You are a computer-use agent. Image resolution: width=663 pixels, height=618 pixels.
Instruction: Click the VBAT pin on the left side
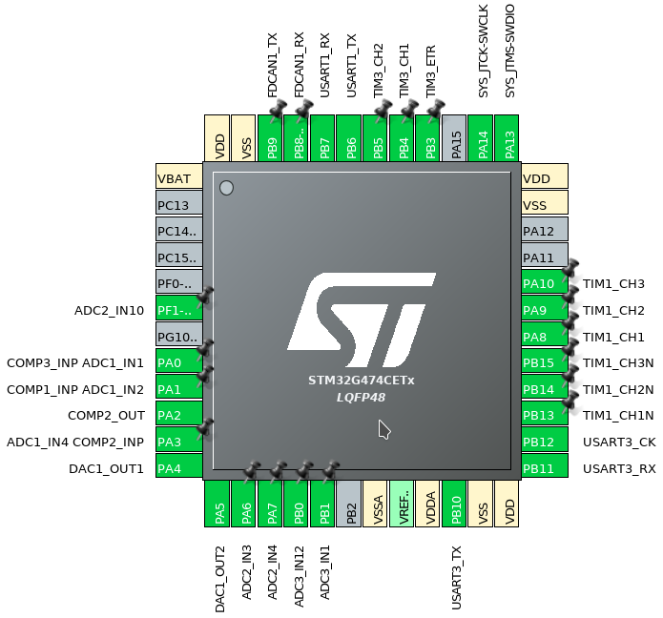(x=179, y=176)
